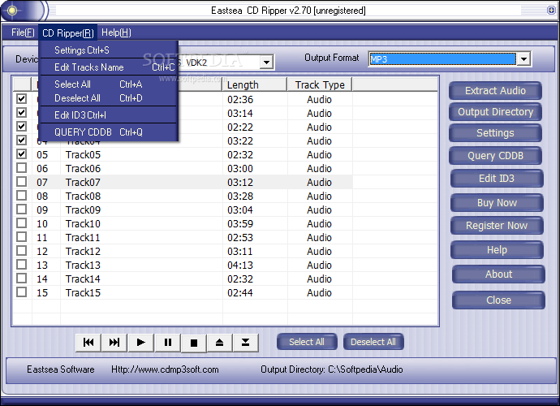Choose Edit ID3 Ctrl+I menu entry

109,115
